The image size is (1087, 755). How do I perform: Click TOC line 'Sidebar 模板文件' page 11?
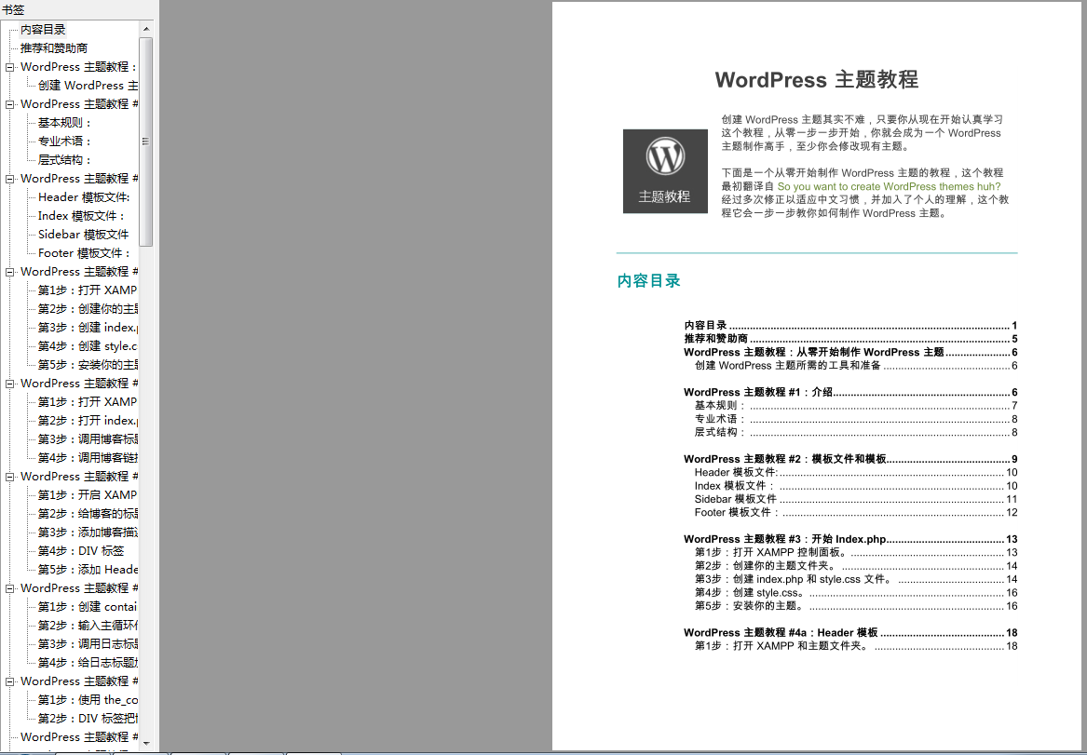(x=856, y=499)
